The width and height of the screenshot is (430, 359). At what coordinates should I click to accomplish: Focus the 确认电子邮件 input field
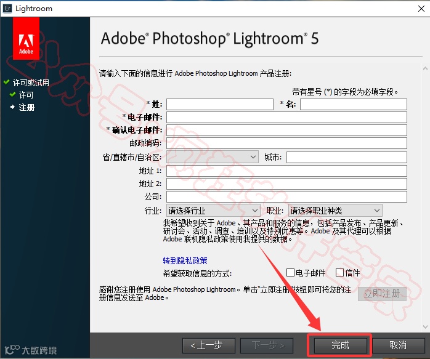click(286, 130)
